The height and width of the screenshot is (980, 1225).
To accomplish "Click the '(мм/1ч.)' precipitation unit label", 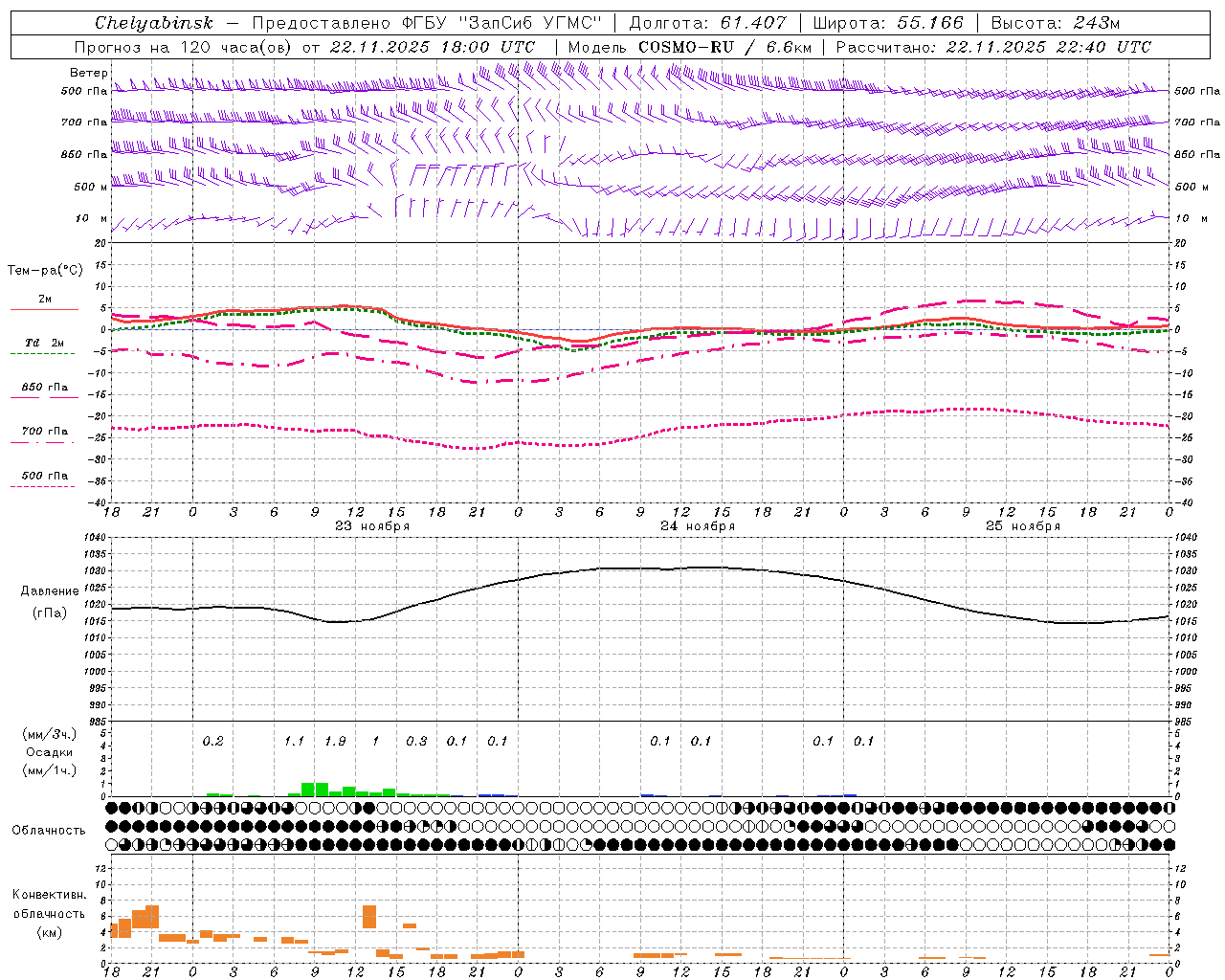I will pyautogui.click(x=50, y=770).
